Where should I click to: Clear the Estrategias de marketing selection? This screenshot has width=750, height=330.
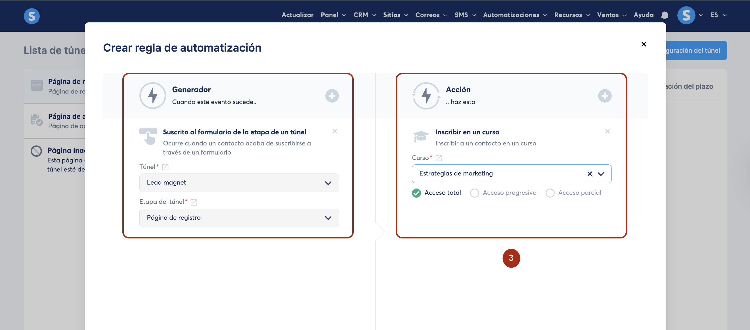590,174
